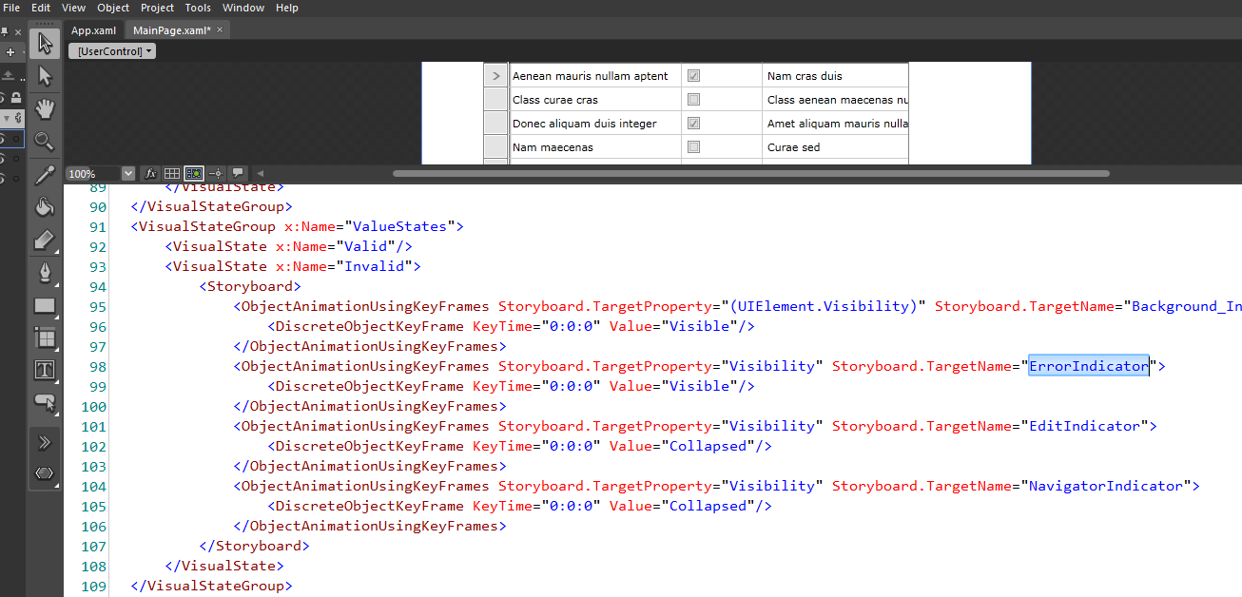1242x597 pixels.
Task: Select the TextBlock tool
Action: tap(45, 370)
